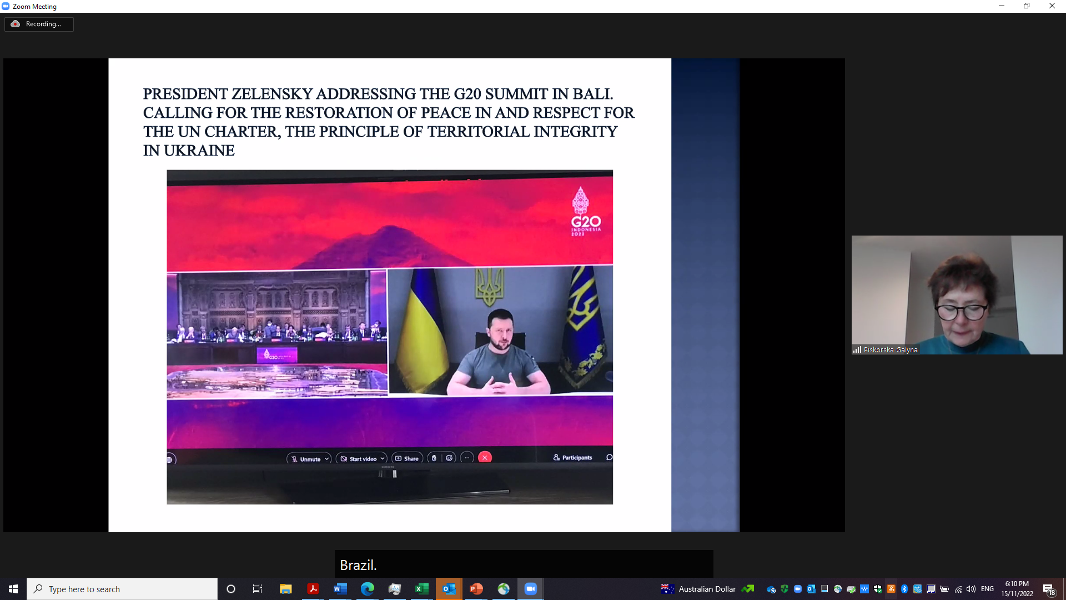The height and width of the screenshot is (600, 1066).
Task: Switch the ENG input language
Action: 987,589
